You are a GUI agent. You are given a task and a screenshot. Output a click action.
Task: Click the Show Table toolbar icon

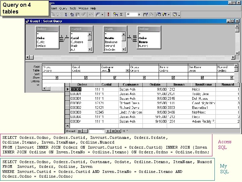[116, 14]
